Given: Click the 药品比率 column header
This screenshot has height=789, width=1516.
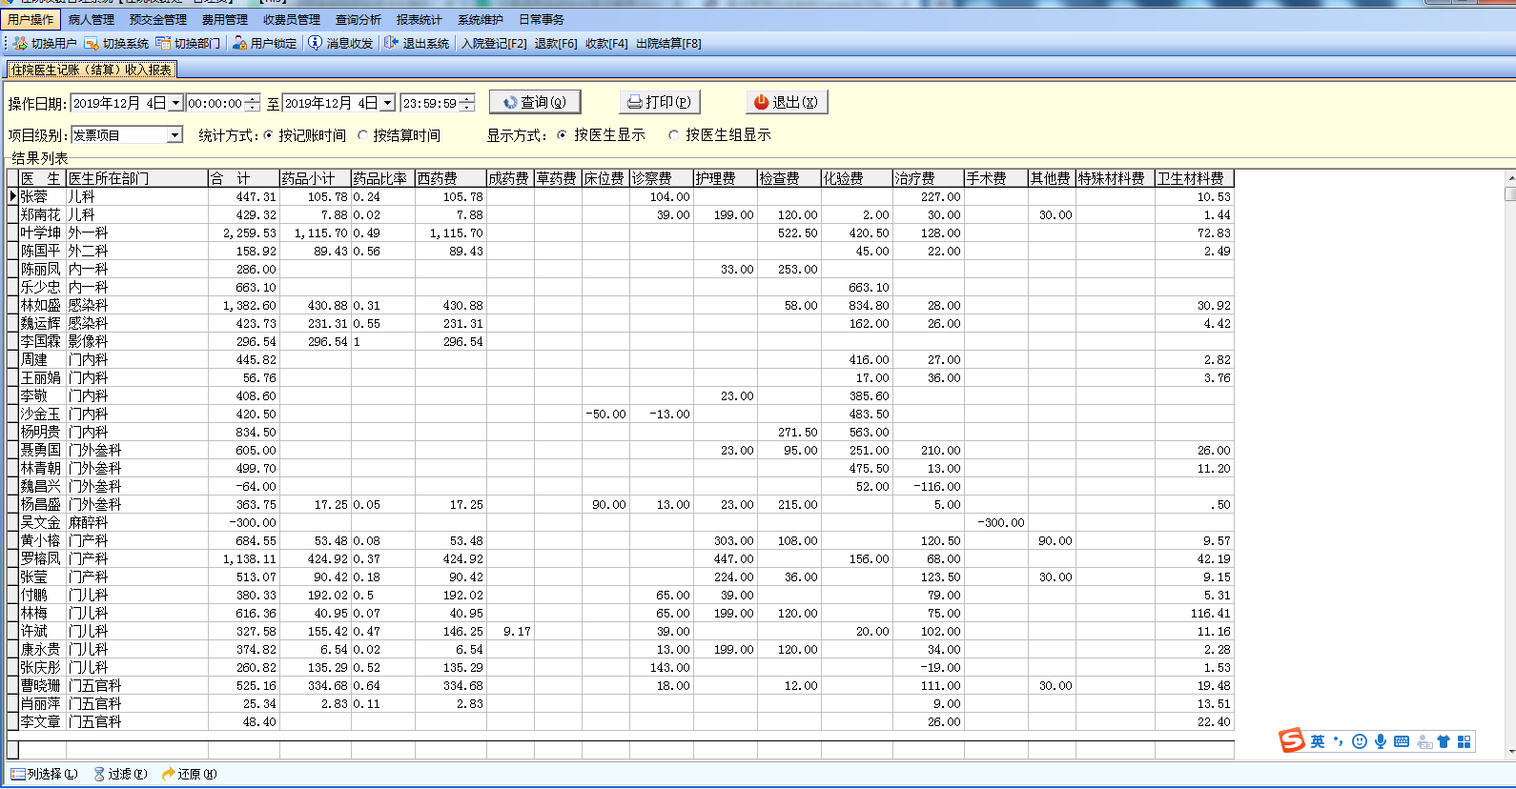Looking at the screenshot, I should [383, 178].
